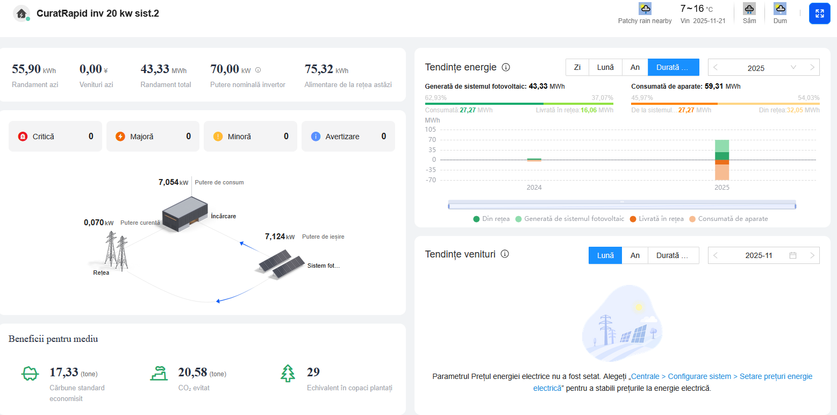The image size is (837, 415).
Task: Click the info icon beside Tendințe venituri
Action: pyautogui.click(x=504, y=254)
